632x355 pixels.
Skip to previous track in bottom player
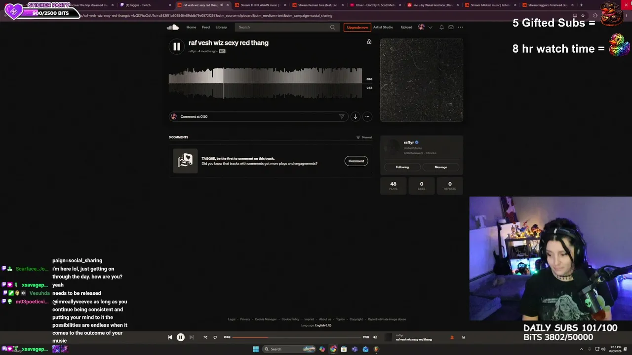[x=170, y=337]
